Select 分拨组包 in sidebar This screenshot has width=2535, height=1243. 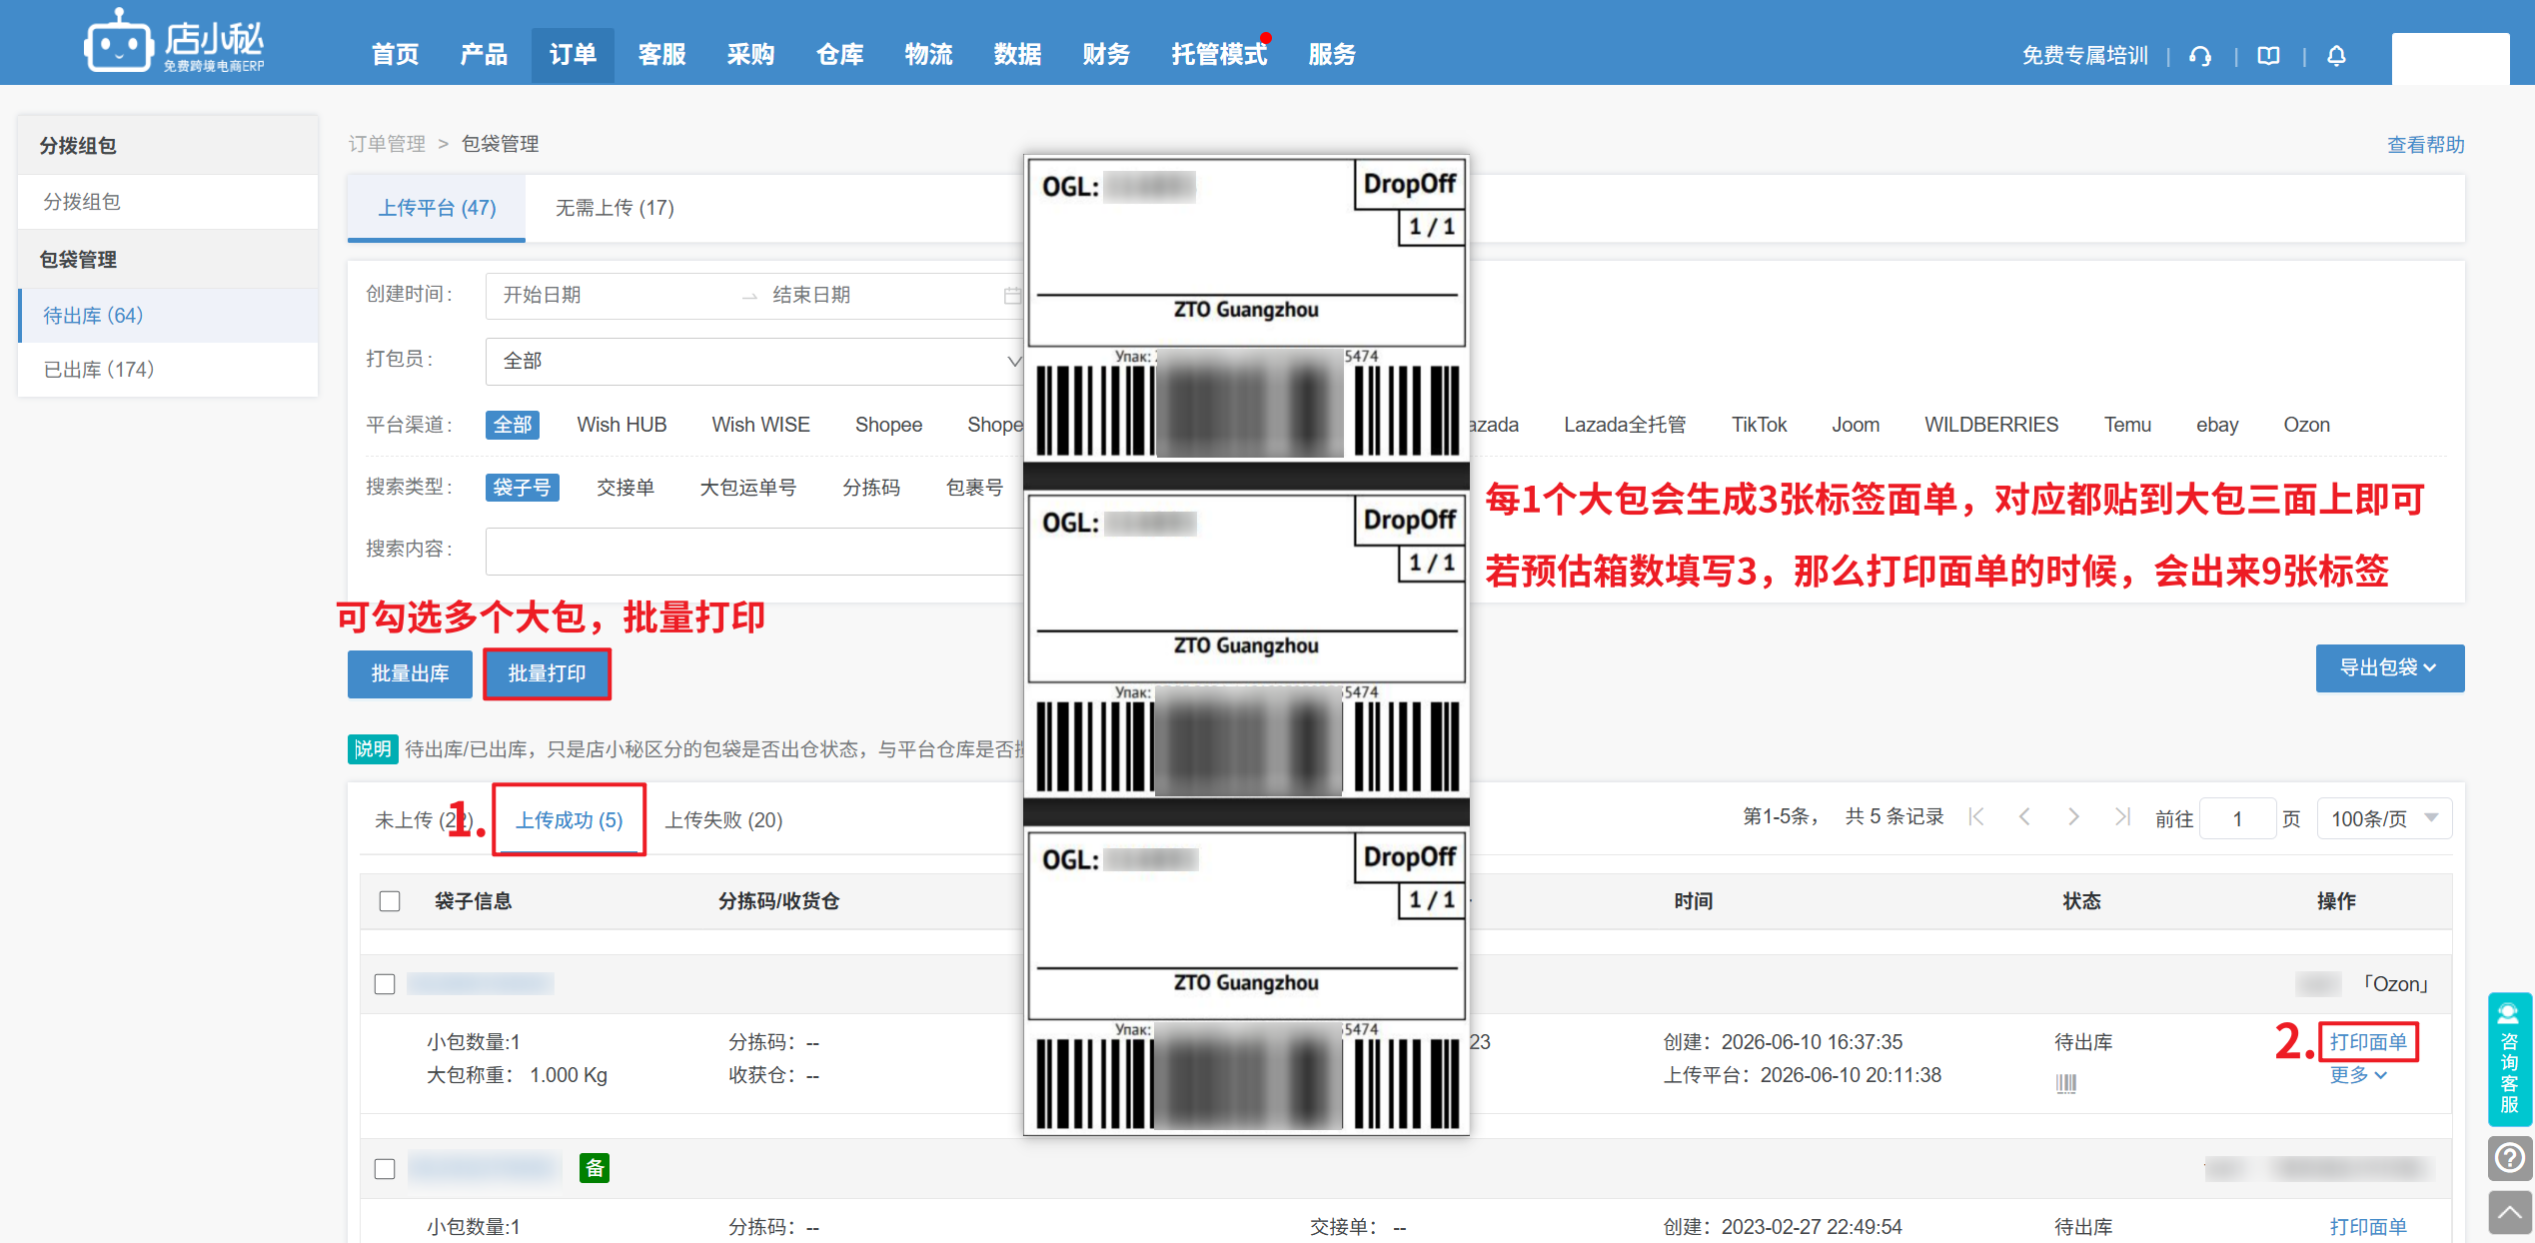[x=168, y=202]
